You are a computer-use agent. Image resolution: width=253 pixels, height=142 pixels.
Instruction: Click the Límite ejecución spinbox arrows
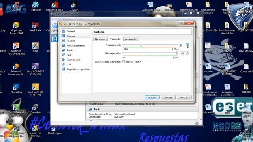point(187,53)
